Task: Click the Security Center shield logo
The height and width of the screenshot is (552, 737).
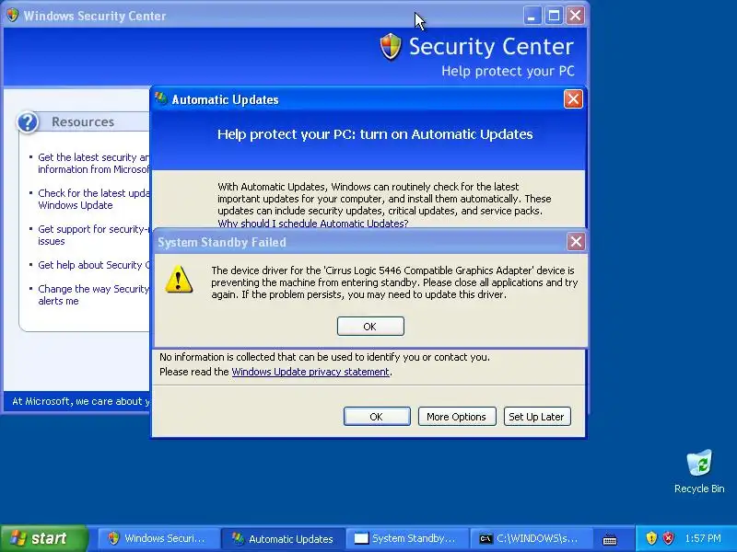Action: 391,47
